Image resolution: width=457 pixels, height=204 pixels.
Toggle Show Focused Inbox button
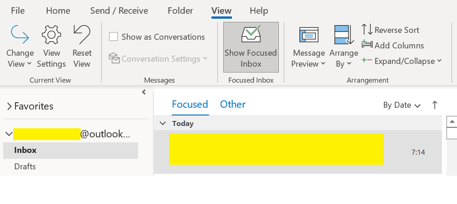click(x=251, y=47)
